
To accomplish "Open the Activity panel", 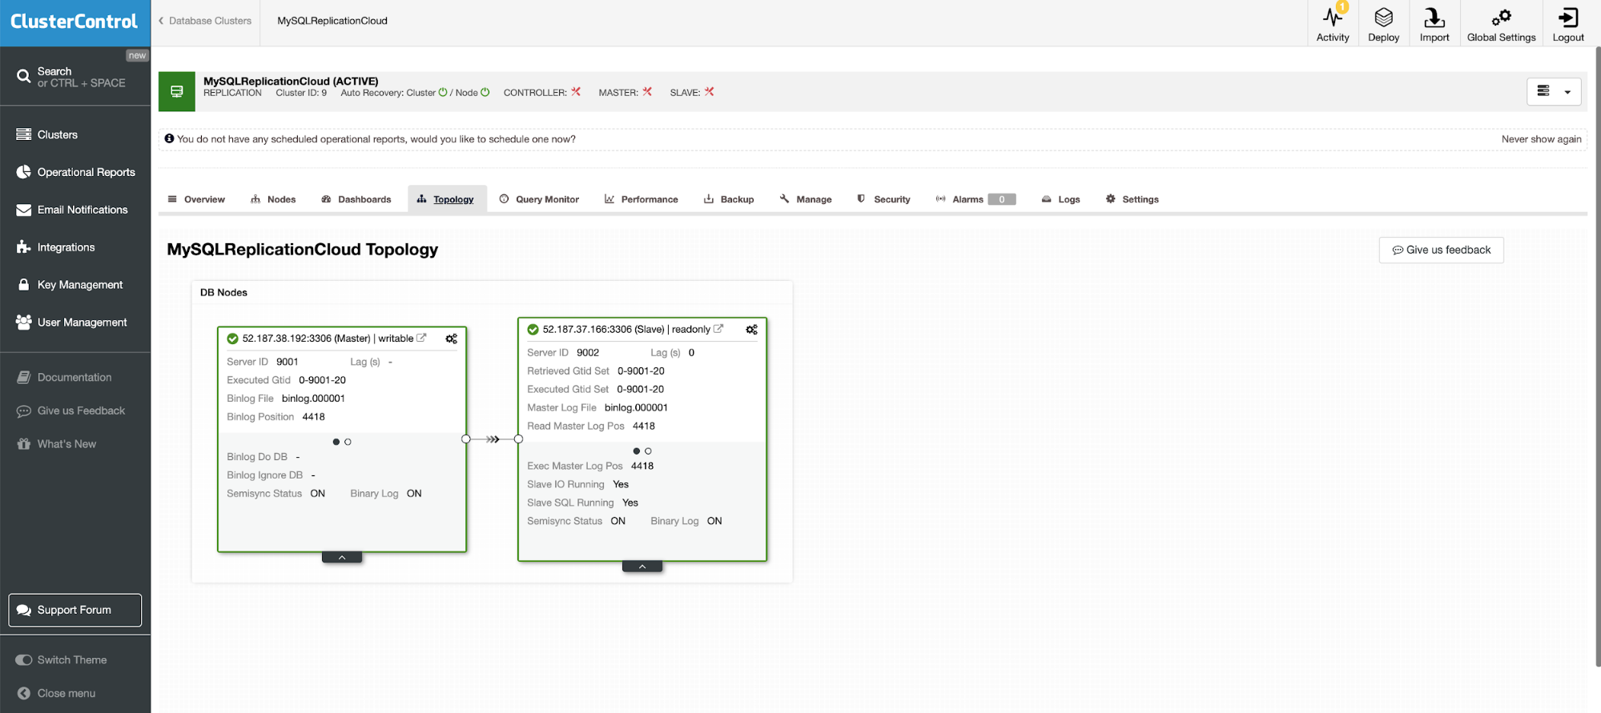I will pos(1332,24).
